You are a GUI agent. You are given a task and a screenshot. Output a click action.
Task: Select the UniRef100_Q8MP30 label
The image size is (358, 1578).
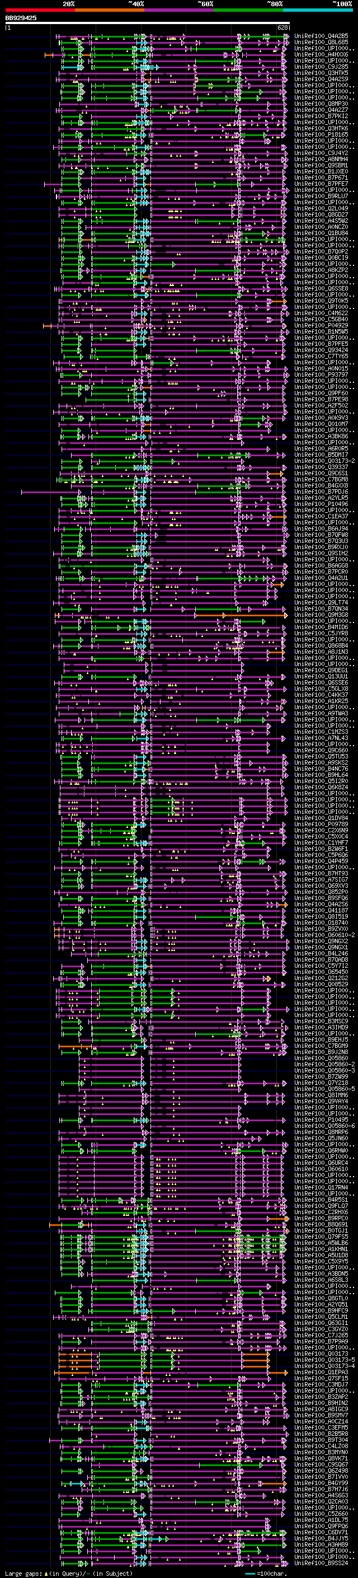(321, 104)
